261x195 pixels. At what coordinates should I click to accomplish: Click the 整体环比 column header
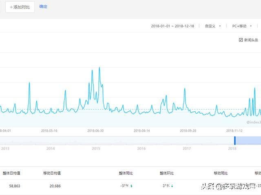point(167,173)
